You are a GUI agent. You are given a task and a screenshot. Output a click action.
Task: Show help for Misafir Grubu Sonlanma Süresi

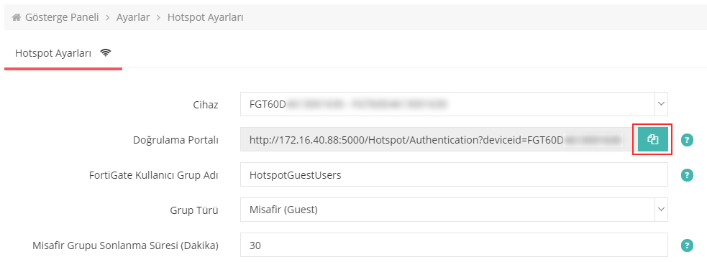point(687,245)
